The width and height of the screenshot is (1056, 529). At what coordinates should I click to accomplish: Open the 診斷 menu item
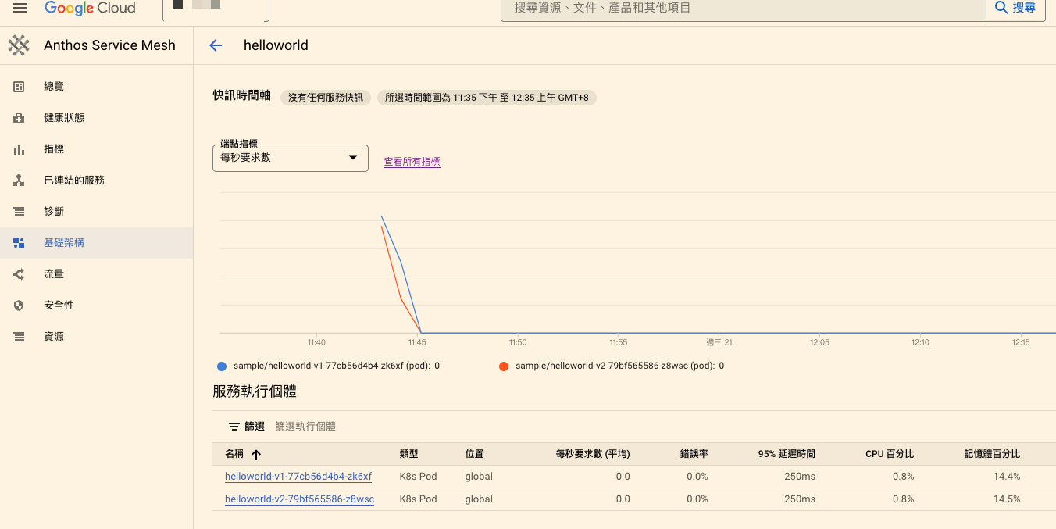97,212
